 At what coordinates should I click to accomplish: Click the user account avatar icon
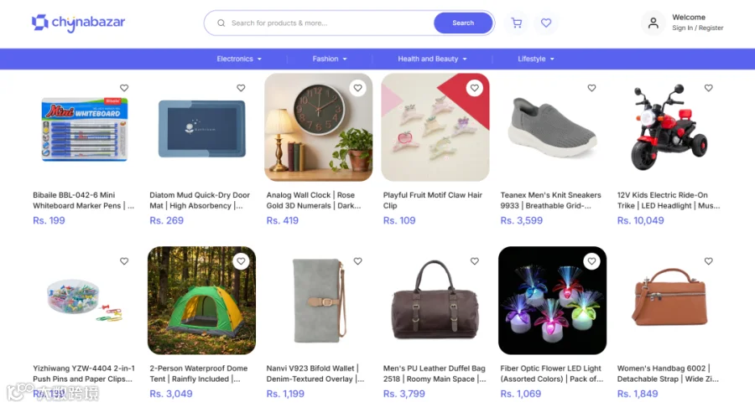tap(653, 23)
